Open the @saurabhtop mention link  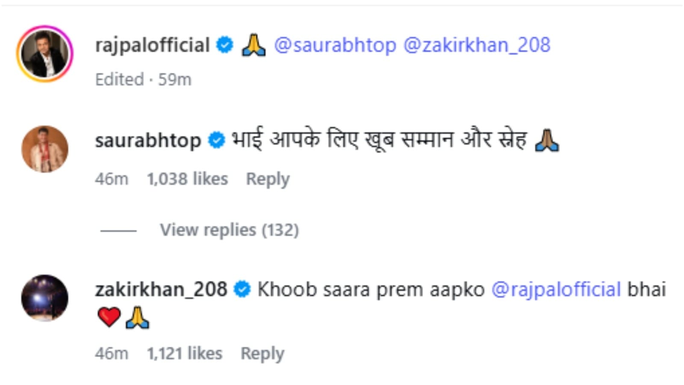(x=335, y=45)
